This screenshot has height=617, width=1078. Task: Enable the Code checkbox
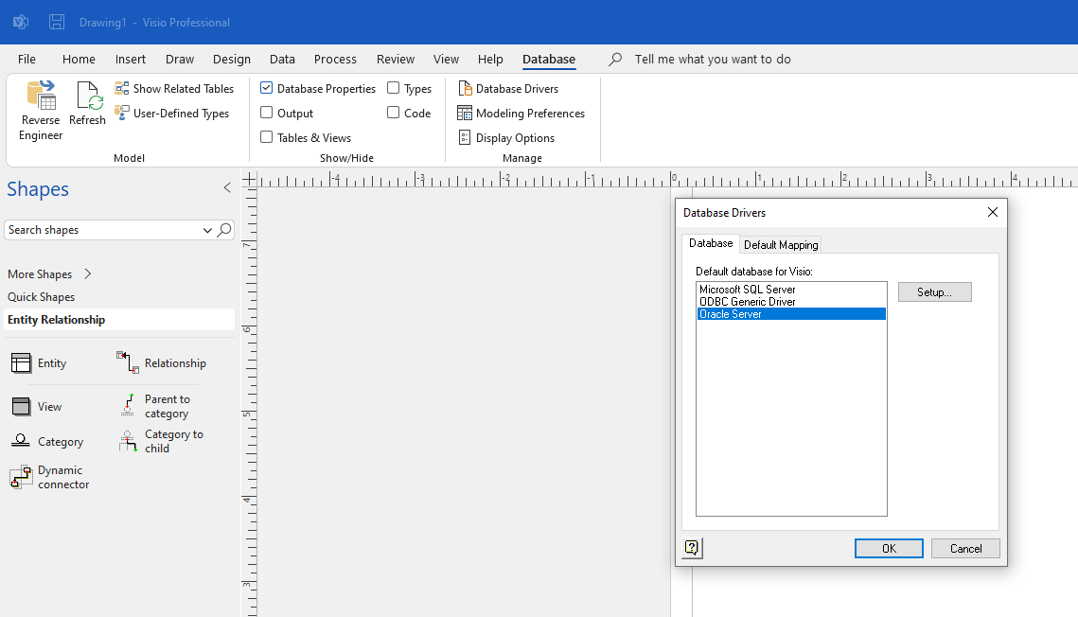tap(394, 113)
